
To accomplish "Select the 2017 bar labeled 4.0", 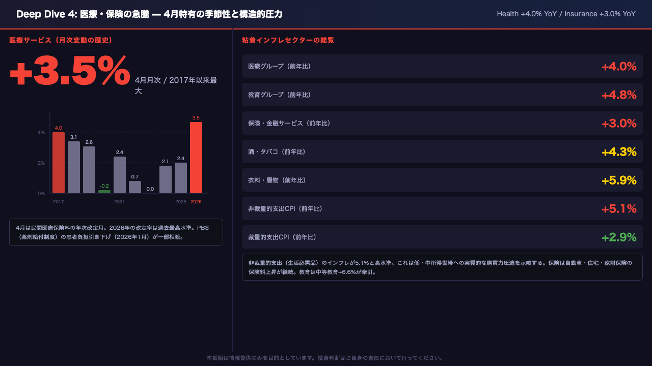I will pyautogui.click(x=59, y=163).
